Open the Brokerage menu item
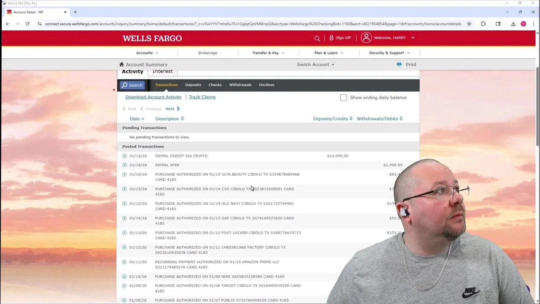 [208, 53]
